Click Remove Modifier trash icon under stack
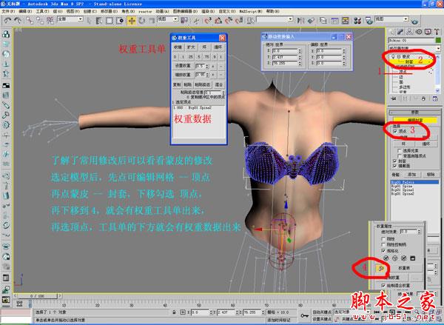This screenshot has height=325, width=444. (423, 98)
